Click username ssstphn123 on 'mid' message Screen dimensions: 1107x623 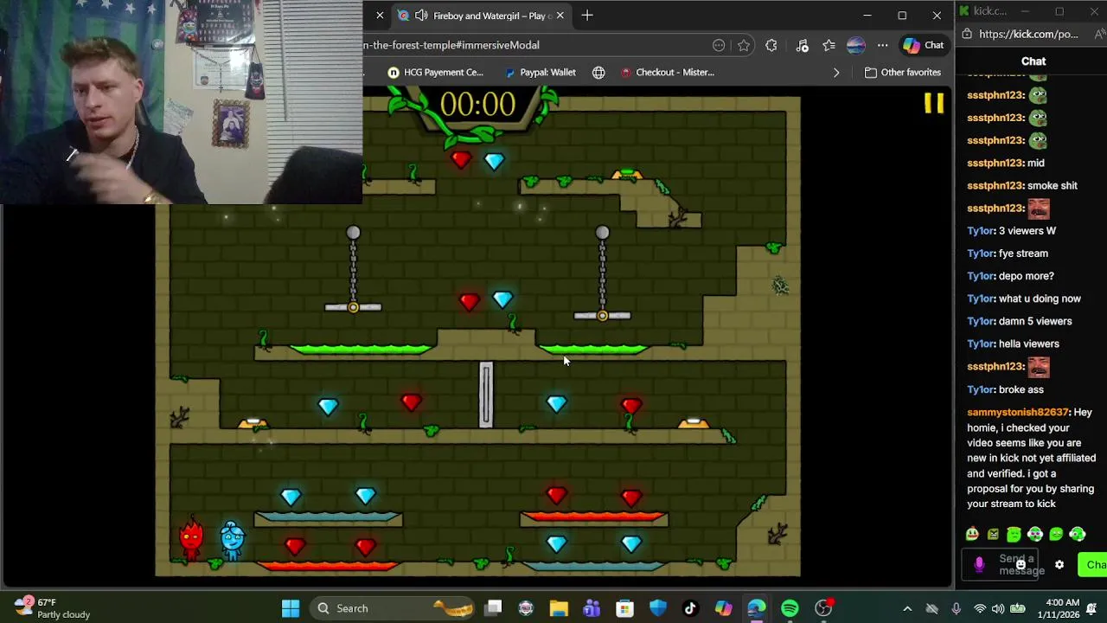coord(995,163)
